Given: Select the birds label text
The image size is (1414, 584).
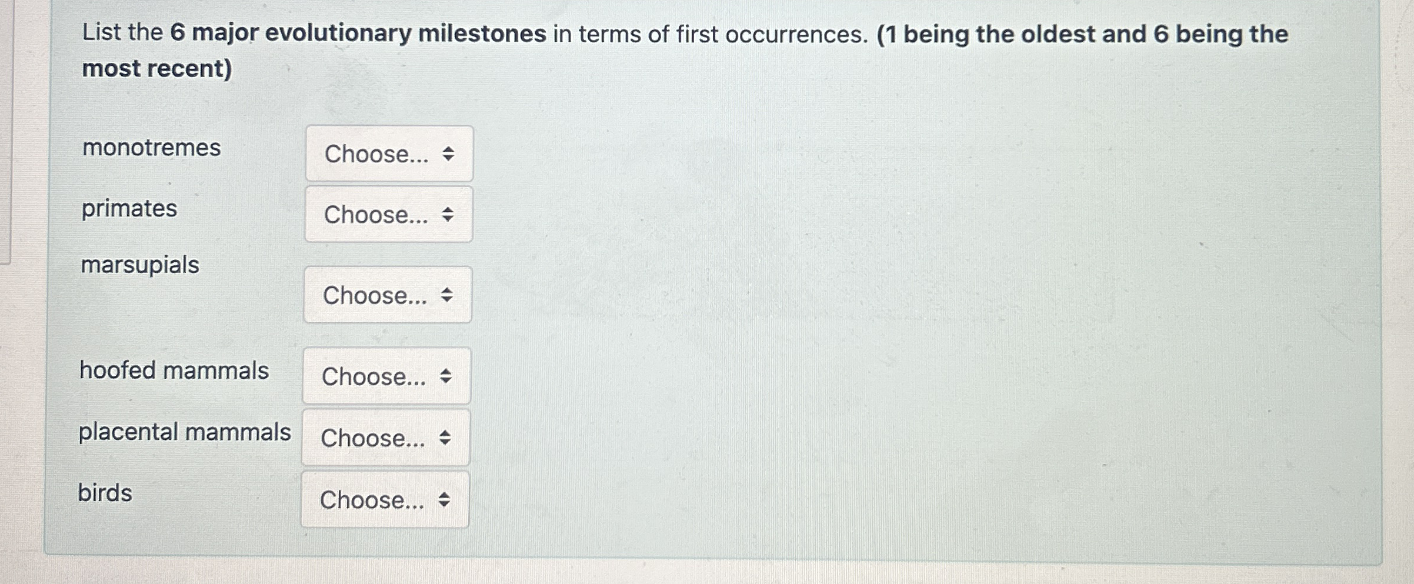Looking at the screenshot, I should pos(105,493).
